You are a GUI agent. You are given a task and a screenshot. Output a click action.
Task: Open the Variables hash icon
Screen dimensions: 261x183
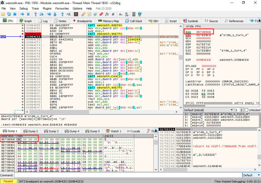point(113,14)
